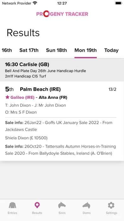Switch to the Sun 18th tab
Screen dimensions: 124x221
tap(56, 50)
